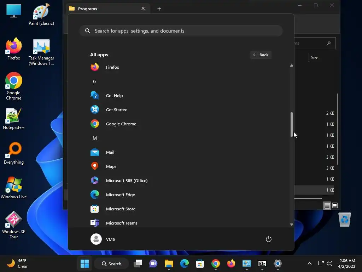Open network status in system tray

(321, 263)
